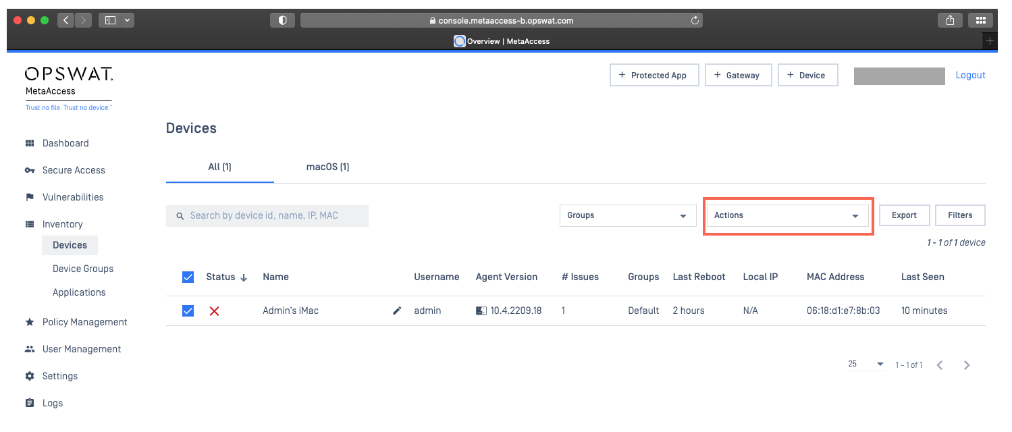
Task: Open the Filters button
Action: click(960, 215)
